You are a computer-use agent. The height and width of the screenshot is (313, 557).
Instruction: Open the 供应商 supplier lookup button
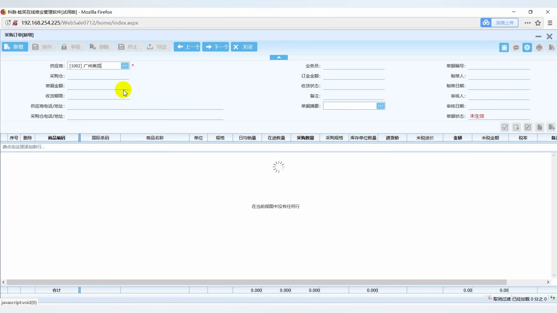pos(125,66)
